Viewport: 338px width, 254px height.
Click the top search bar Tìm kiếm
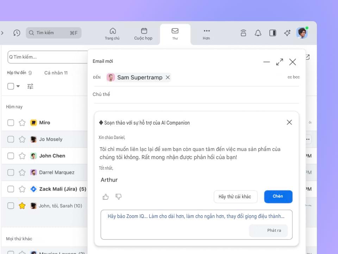pos(54,33)
